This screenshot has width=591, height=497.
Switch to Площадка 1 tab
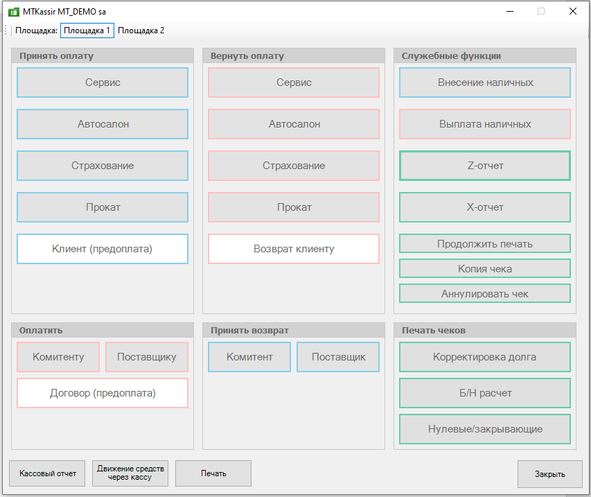[87, 30]
